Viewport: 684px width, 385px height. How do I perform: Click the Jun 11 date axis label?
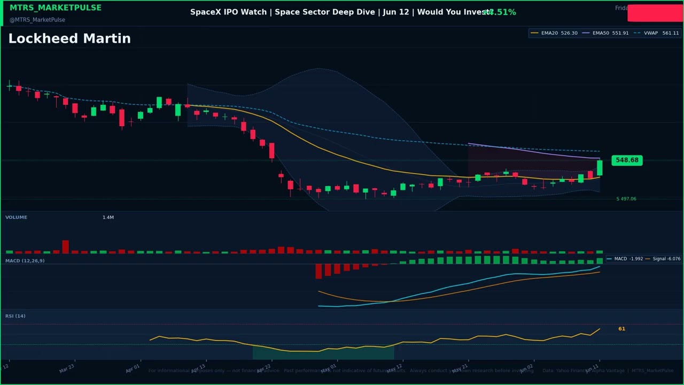[592, 368]
